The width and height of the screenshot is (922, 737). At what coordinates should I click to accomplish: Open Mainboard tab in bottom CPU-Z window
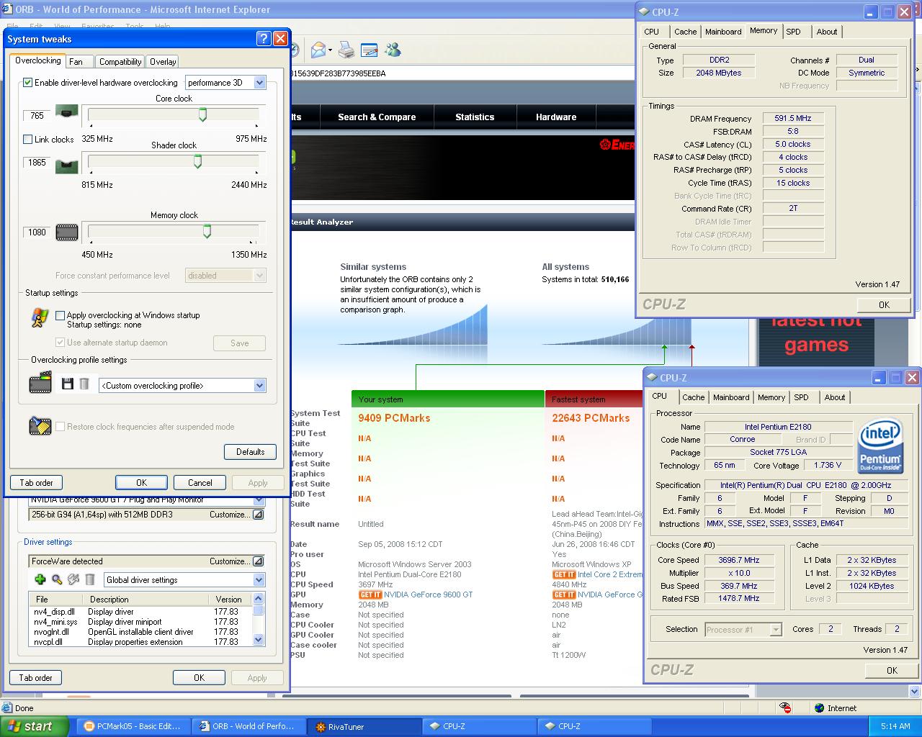(731, 397)
